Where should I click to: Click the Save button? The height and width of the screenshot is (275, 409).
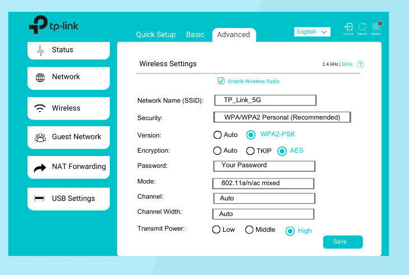pos(343,242)
